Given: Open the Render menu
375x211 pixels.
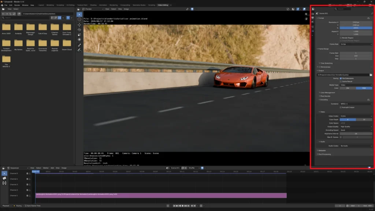Looking at the screenshot, I should [17, 5].
